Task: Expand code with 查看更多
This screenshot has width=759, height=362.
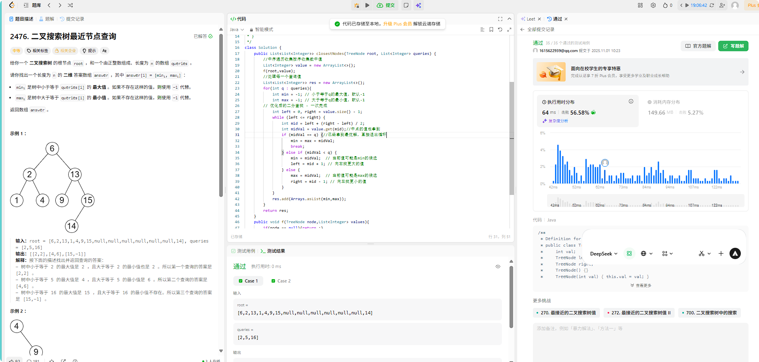Action: (641, 285)
